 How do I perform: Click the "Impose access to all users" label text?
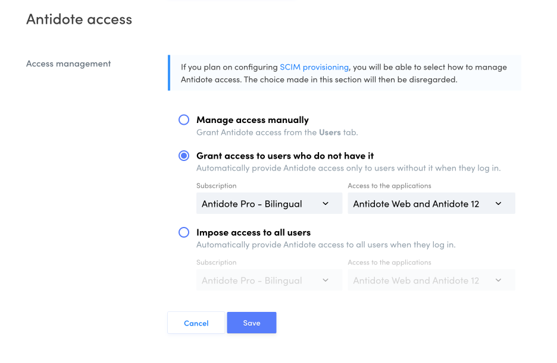[x=254, y=232]
